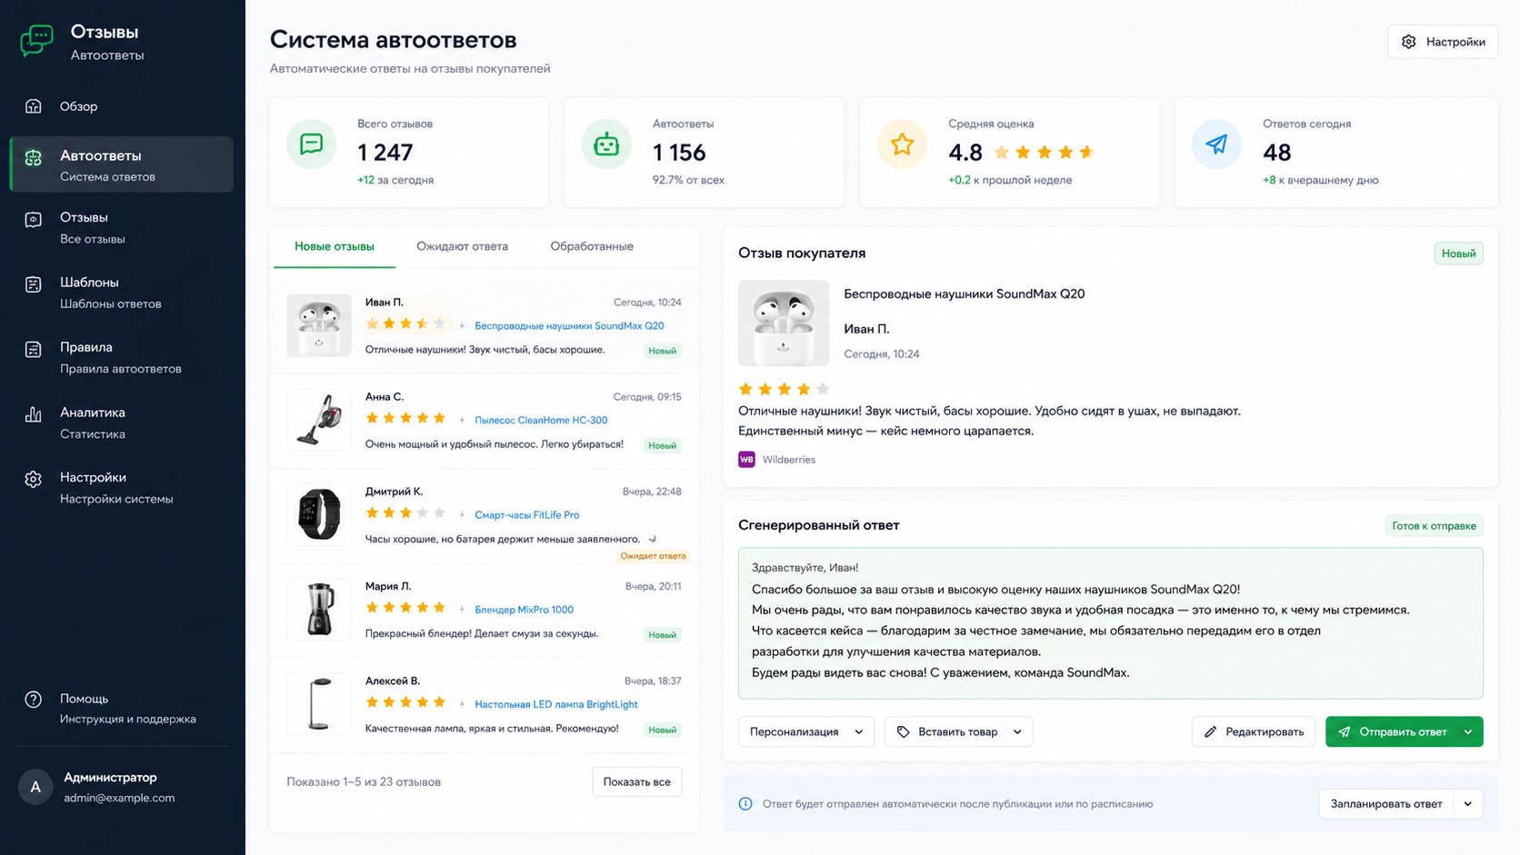The height and width of the screenshot is (855, 1520).
Task: Open Аналитика Статистика menu item
Action: click(x=121, y=423)
